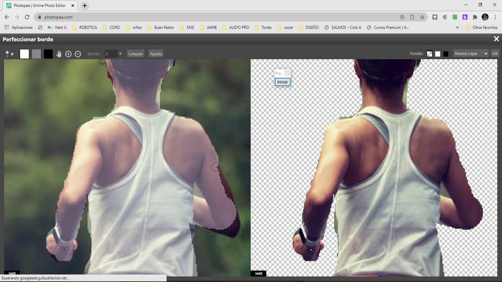Click the Limpiar button
Viewport: 502px width, 282px height.
click(x=135, y=54)
